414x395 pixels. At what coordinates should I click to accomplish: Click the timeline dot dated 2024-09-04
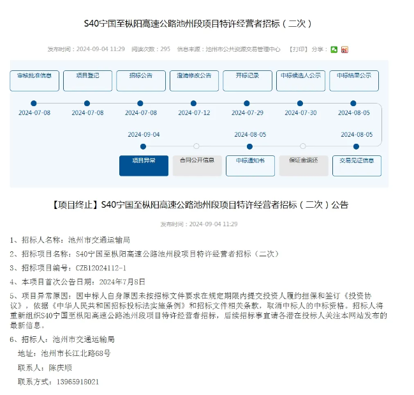point(144,146)
